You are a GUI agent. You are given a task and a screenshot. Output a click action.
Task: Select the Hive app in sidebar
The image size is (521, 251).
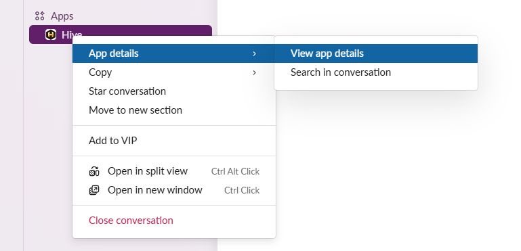coord(121,35)
